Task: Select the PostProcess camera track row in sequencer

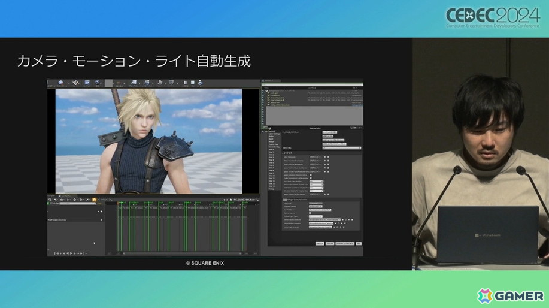Action: coord(75,220)
